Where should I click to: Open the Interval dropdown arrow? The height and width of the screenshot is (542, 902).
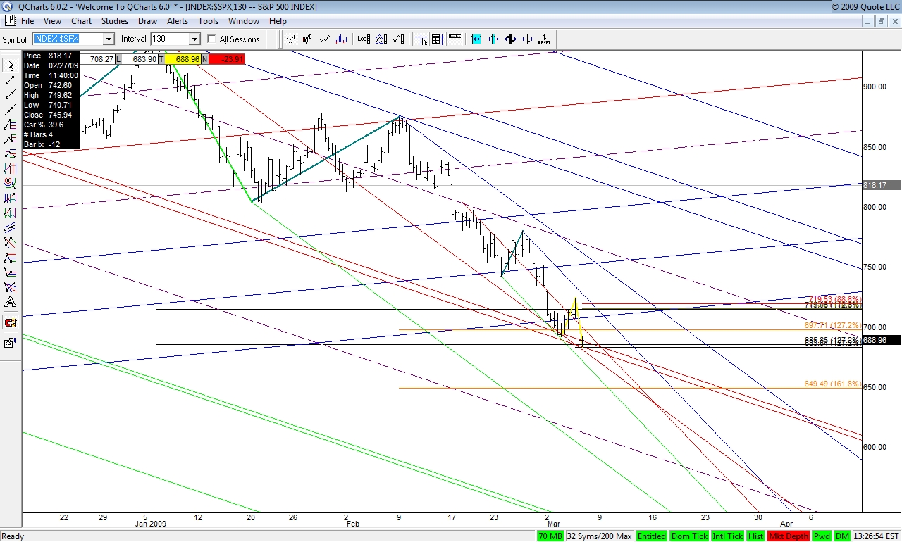(194, 39)
